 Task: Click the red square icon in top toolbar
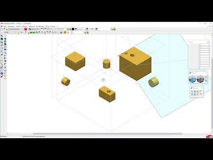[26, 29]
